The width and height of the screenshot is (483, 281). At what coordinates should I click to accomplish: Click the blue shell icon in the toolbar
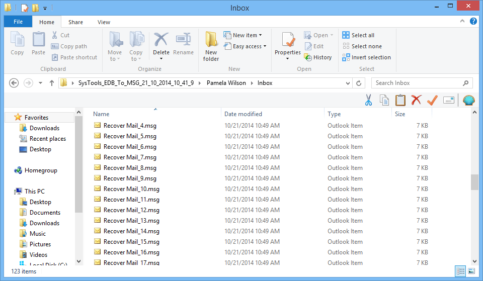[468, 101]
